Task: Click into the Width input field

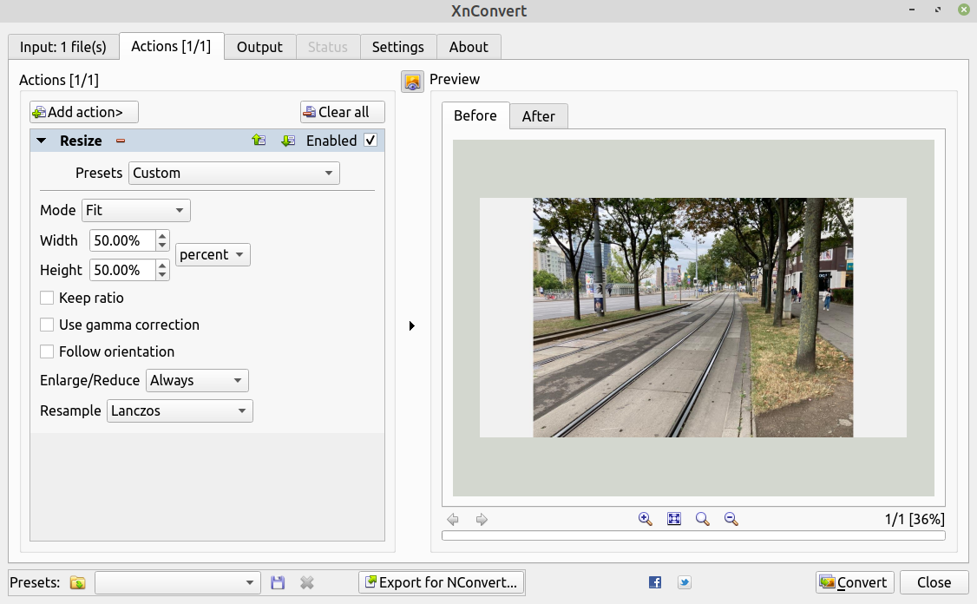Action: click(x=121, y=240)
